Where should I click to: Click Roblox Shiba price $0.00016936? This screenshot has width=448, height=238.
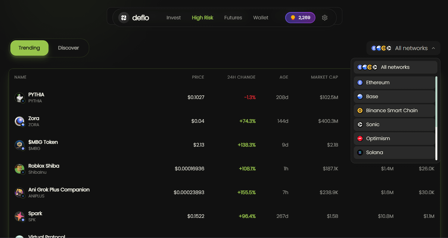click(190, 169)
